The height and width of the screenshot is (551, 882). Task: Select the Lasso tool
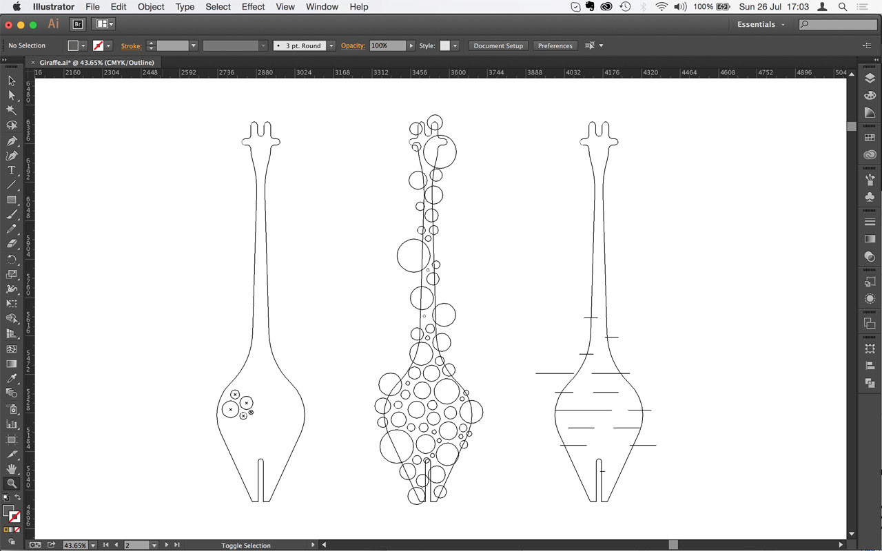tap(12, 125)
